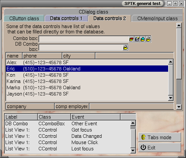Image resolution: width=186 pixels, height=158 pixels.
Task: Click the add item folder icon with plus
Action: click(143, 39)
